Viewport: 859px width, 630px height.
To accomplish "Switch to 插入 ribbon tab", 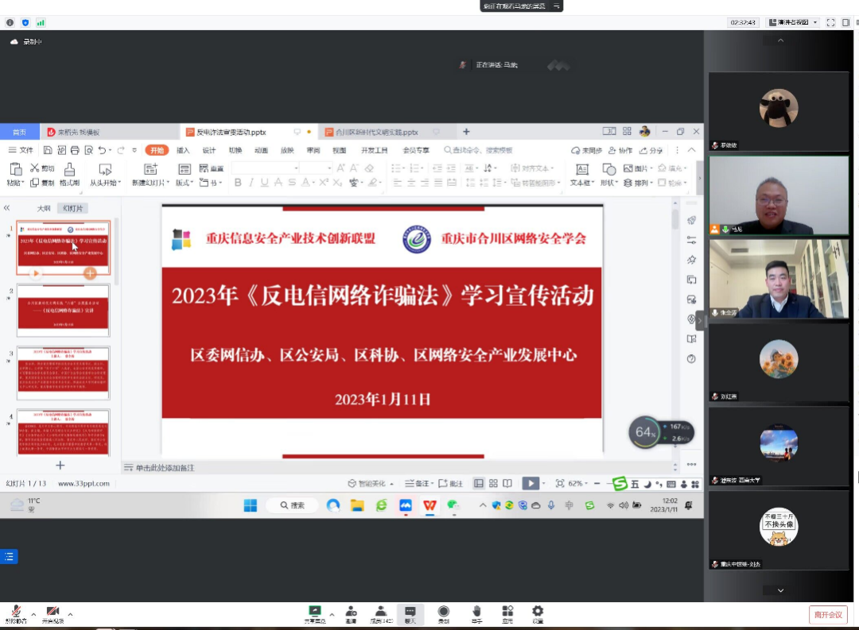I will [183, 150].
